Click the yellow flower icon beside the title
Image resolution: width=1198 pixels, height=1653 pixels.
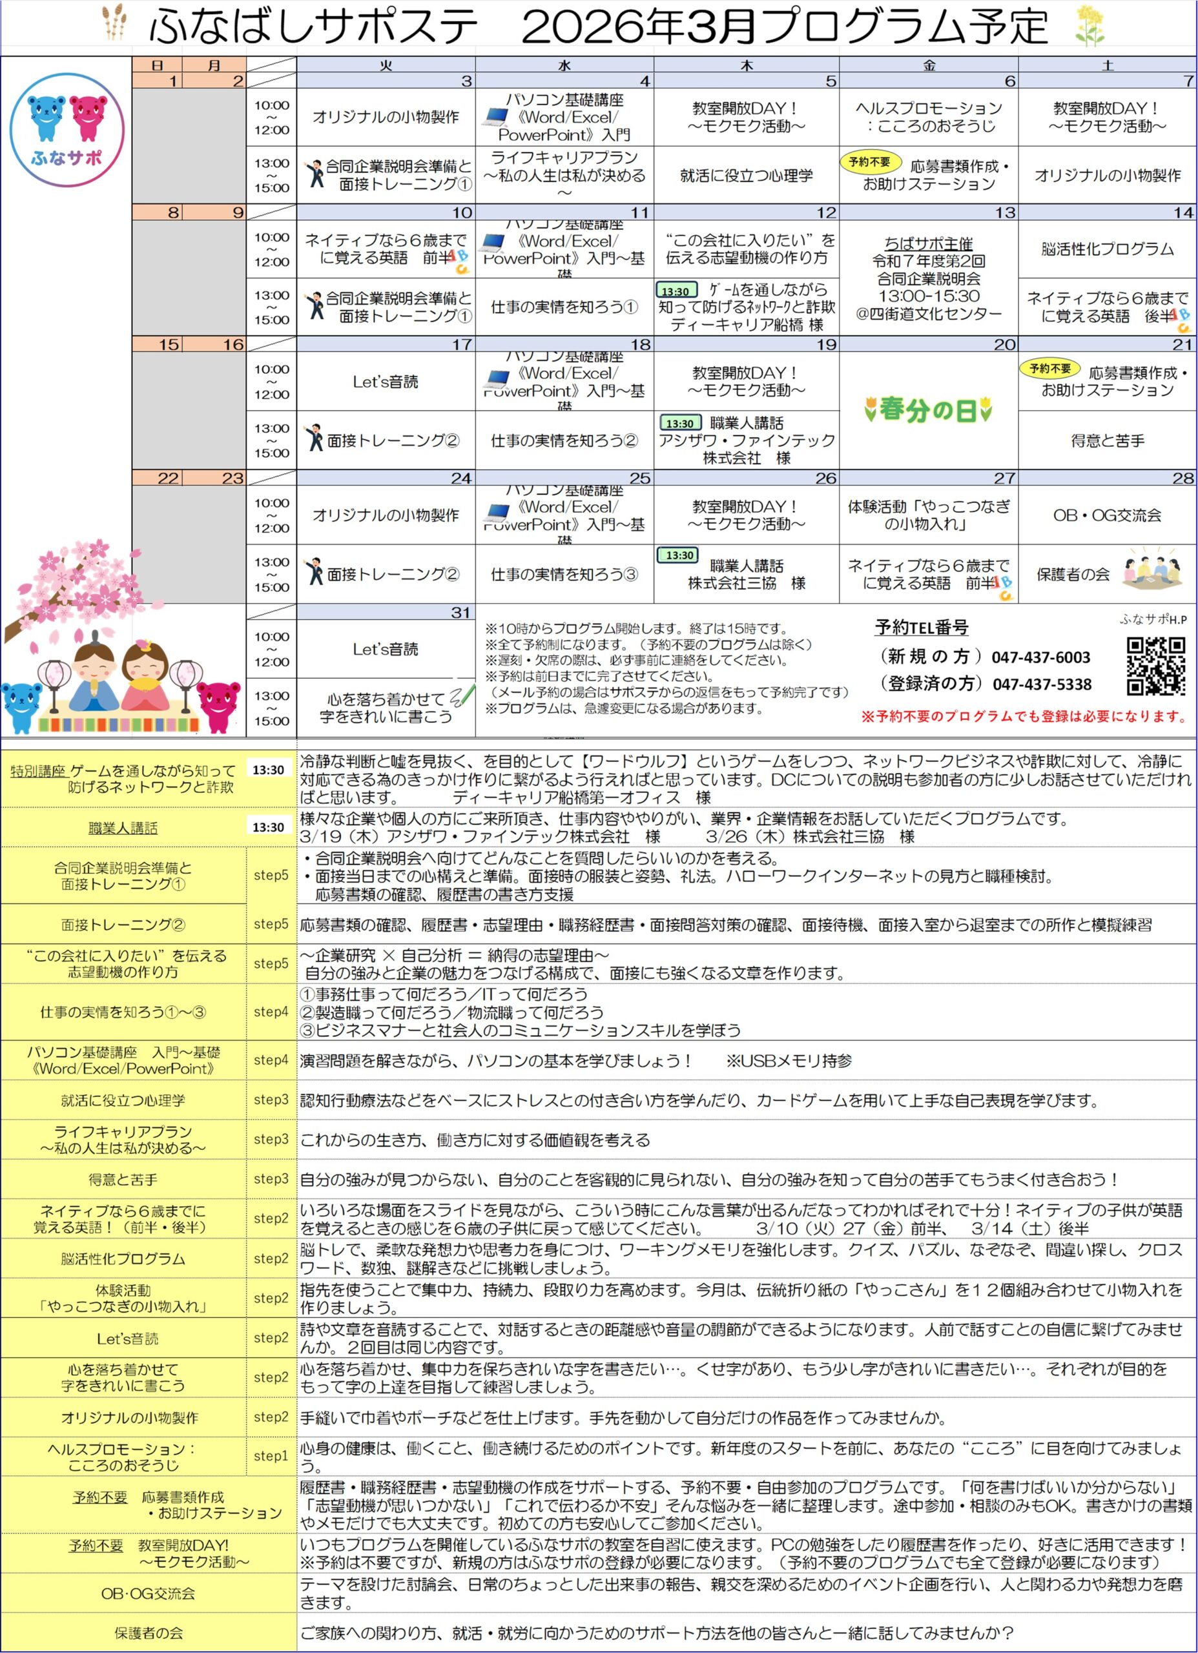(x=1090, y=26)
